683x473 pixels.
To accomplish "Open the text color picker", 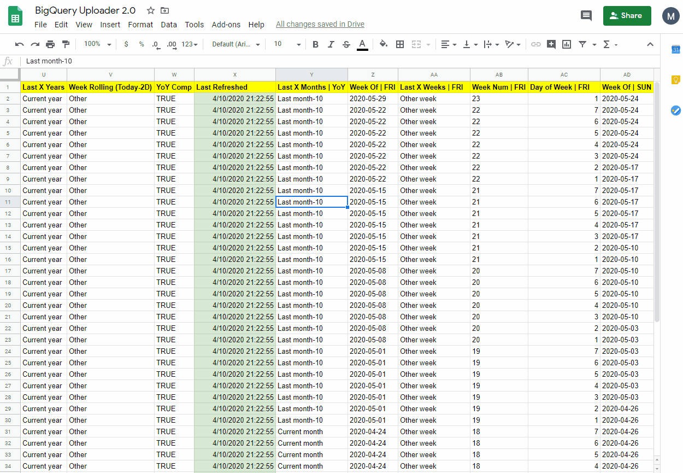I will [x=362, y=44].
